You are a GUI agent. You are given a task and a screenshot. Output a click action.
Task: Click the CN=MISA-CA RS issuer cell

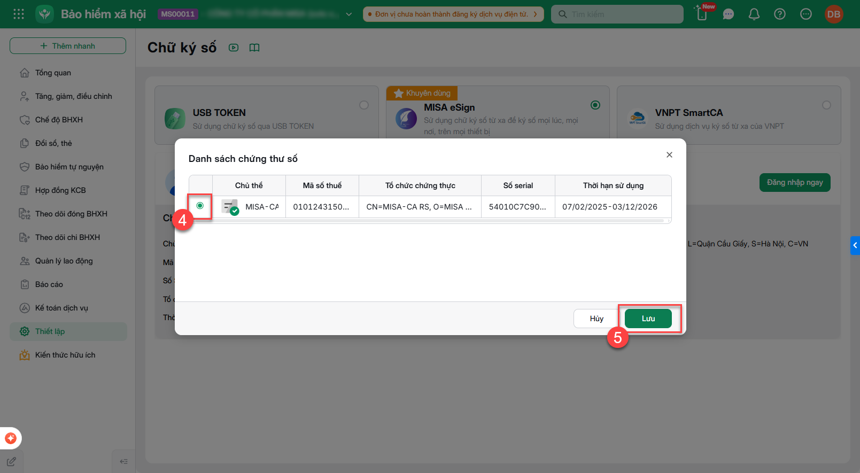point(419,207)
